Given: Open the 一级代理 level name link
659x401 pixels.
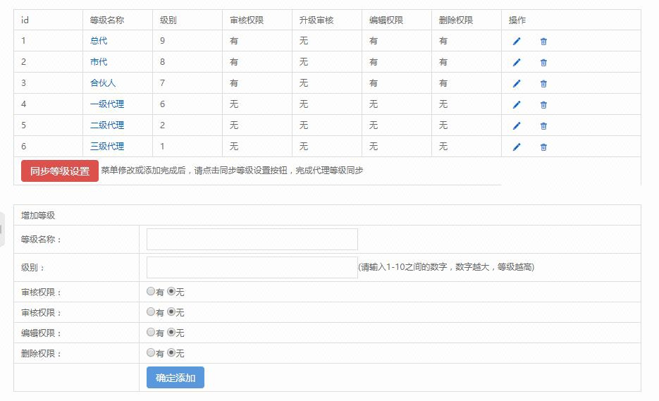Looking at the screenshot, I should point(107,104).
